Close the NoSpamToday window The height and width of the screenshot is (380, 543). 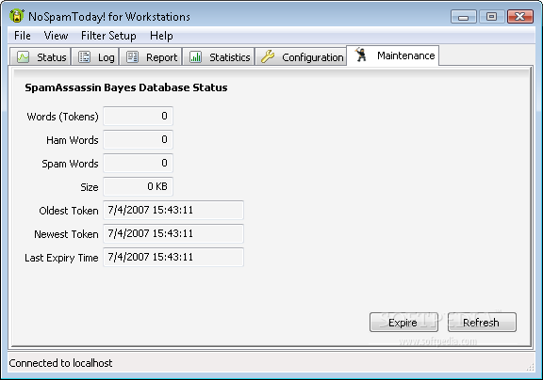point(519,17)
